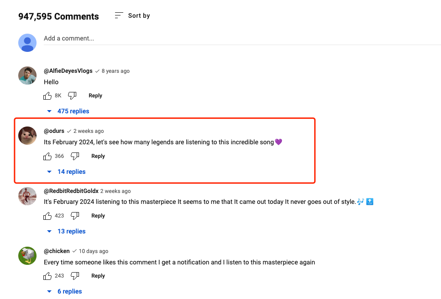Open the @chicken avatar thumbnail
441x299 pixels.
point(27,256)
